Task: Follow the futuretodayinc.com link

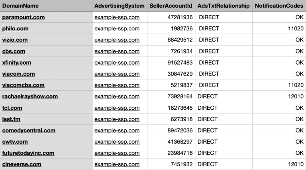Action: (28, 153)
